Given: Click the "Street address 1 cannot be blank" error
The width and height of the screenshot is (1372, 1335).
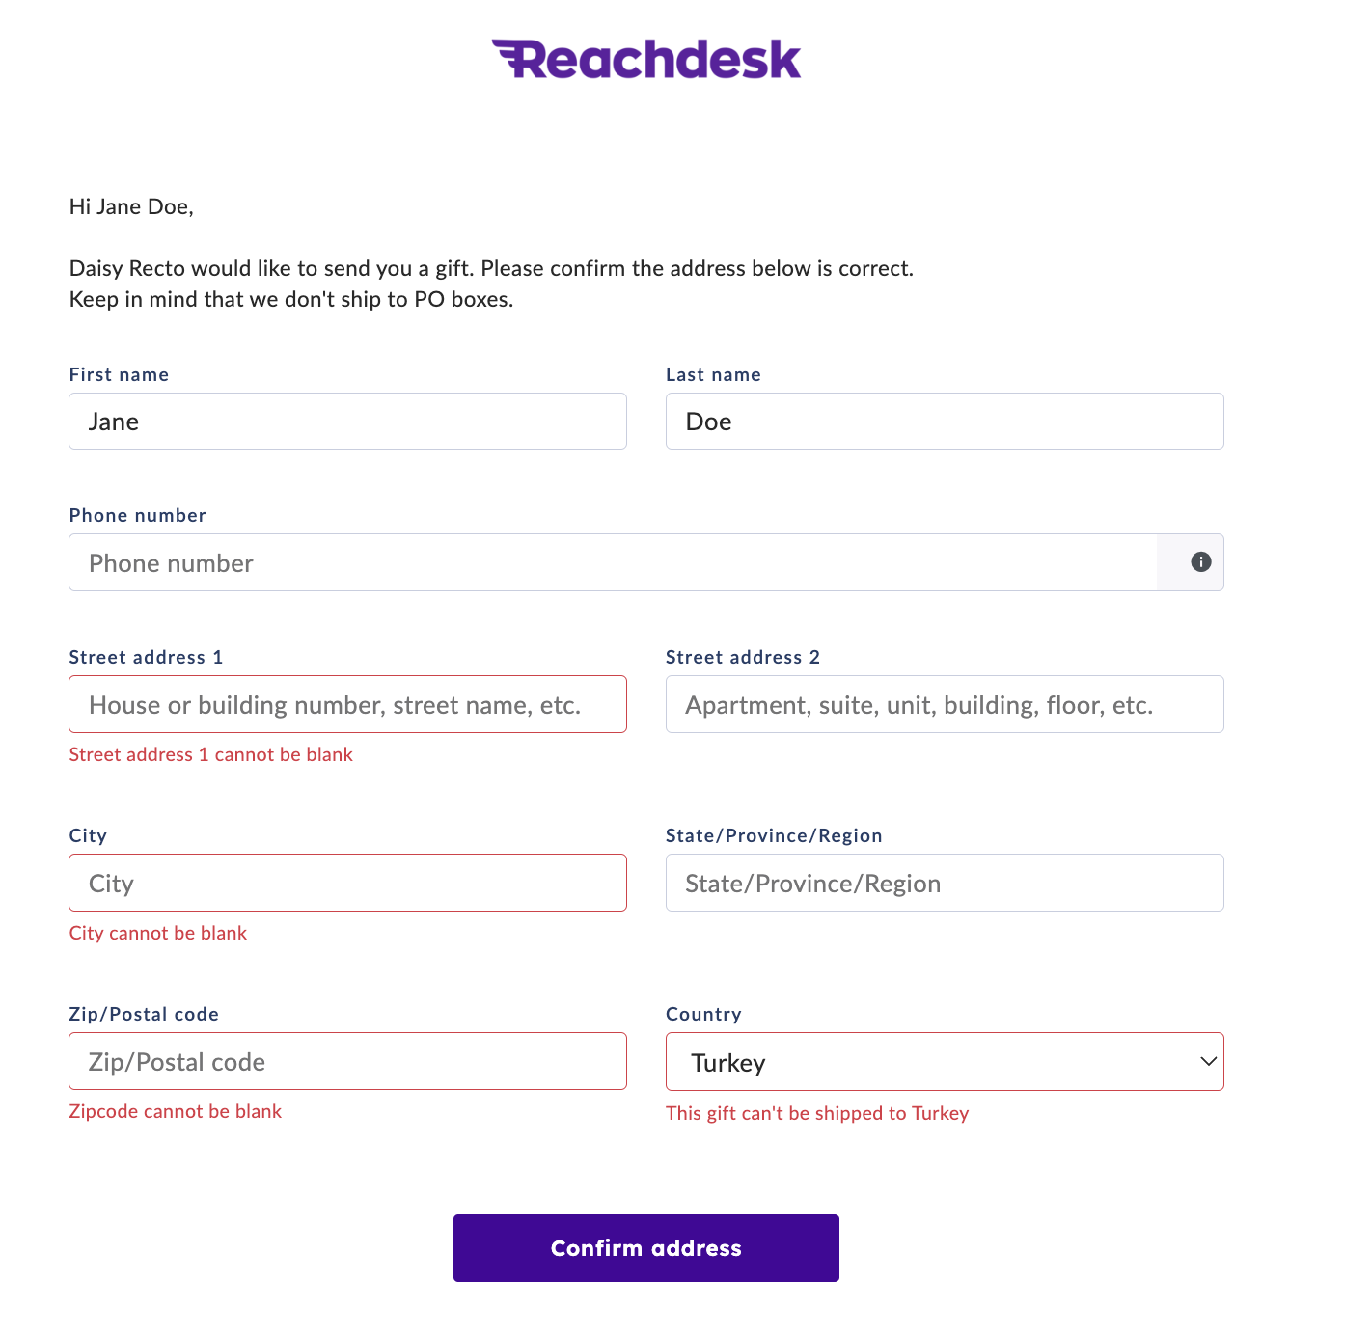Looking at the screenshot, I should tap(210, 755).
